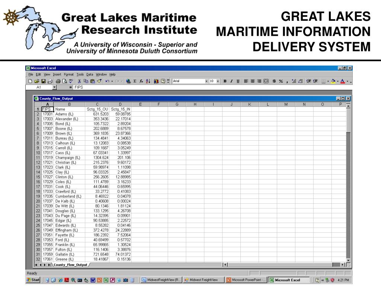
Task: Open the Format menu
Action: [x=69, y=74]
